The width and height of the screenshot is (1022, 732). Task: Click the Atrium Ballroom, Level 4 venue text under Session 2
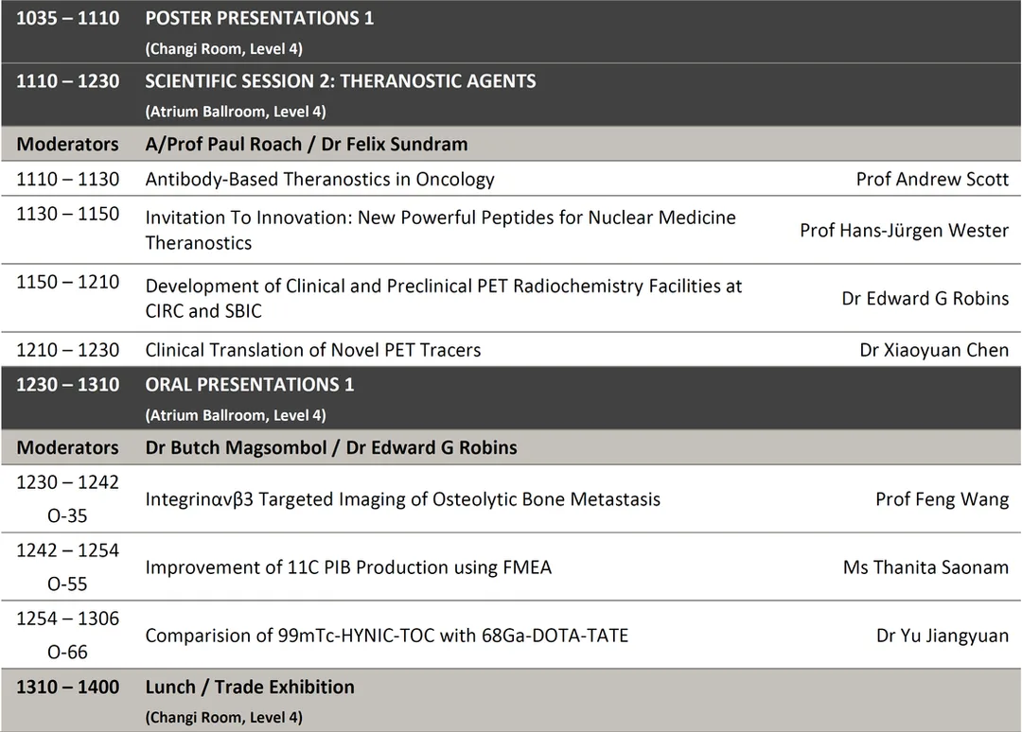pos(236,112)
